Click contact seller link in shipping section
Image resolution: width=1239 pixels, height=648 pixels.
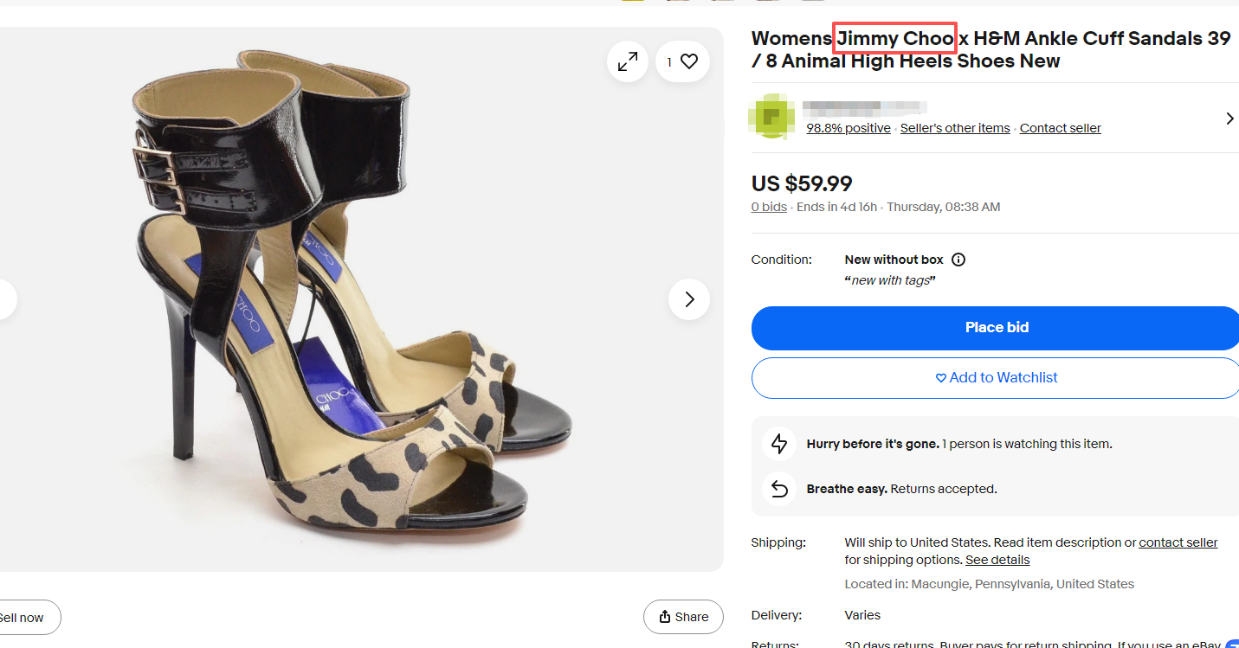pyautogui.click(x=1178, y=542)
